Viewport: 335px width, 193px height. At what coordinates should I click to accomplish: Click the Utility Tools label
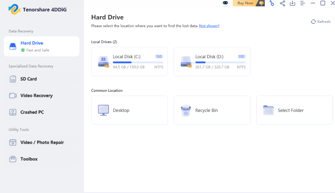[x=19, y=130]
